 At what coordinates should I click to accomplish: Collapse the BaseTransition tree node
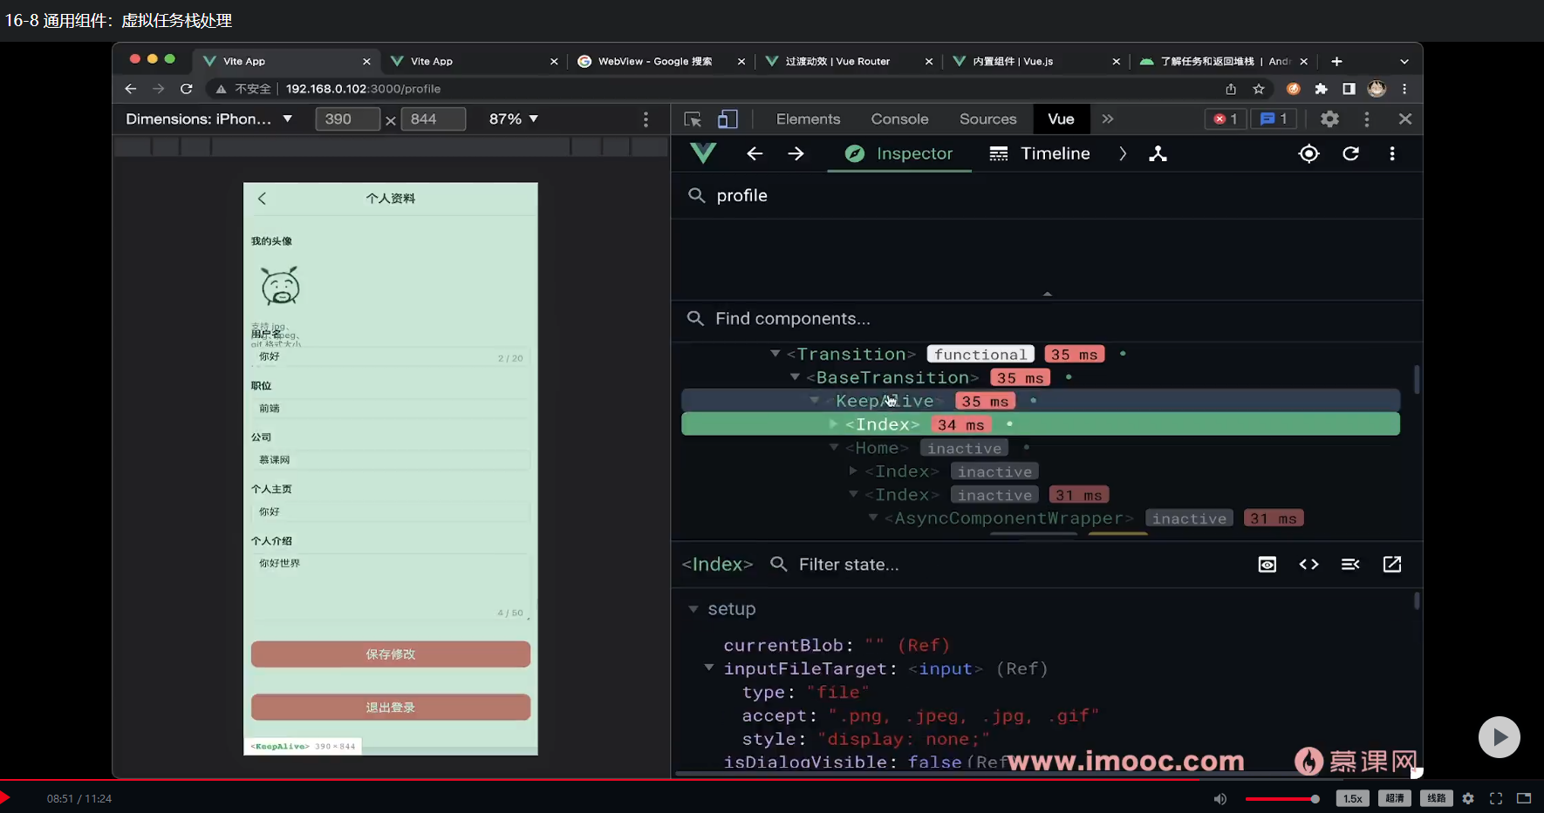point(795,377)
